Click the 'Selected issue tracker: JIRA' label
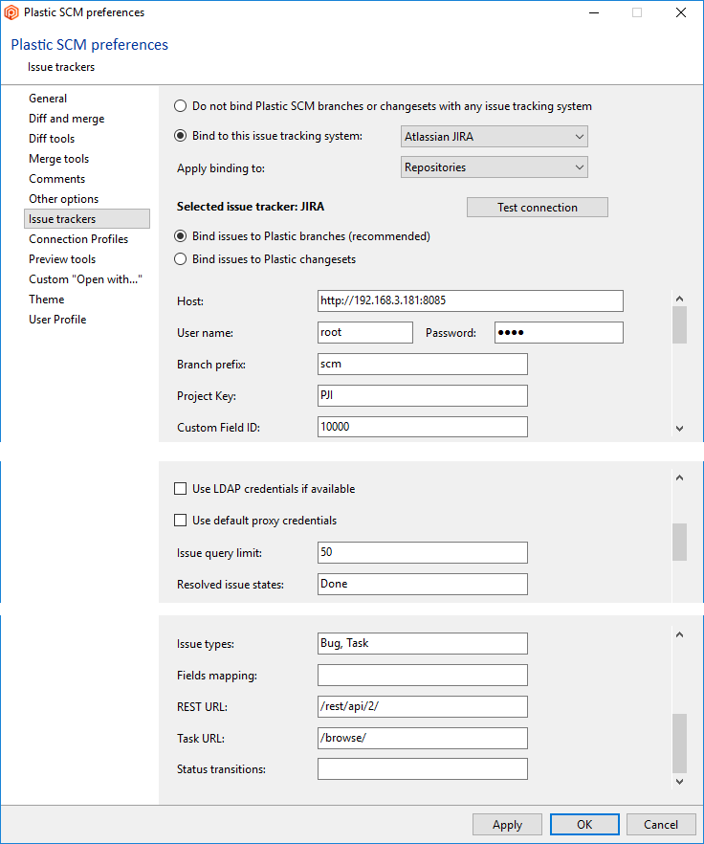The height and width of the screenshot is (844, 704). pos(251,207)
